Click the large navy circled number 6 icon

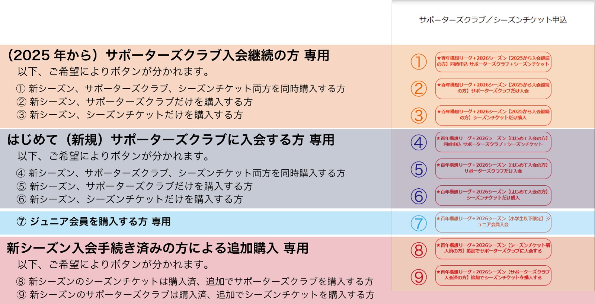(x=419, y=196)
